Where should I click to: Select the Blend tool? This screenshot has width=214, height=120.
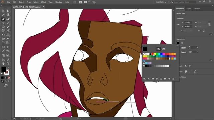tap(8, 51)
